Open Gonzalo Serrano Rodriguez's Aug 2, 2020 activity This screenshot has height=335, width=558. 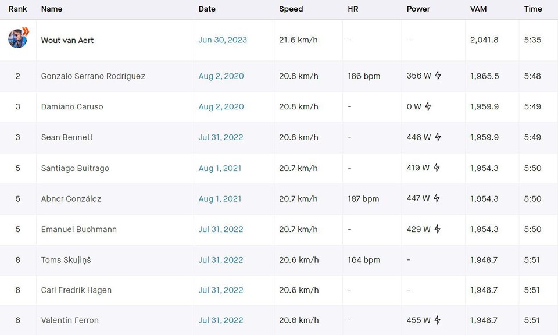[x=221, y=76]
